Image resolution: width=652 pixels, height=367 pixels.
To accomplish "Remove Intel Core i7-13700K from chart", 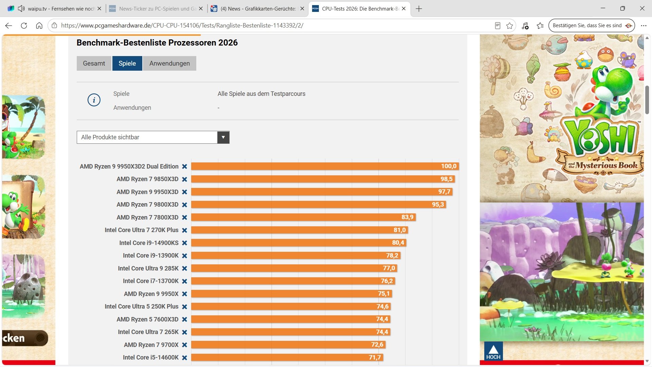I will (x=184, y=281).
